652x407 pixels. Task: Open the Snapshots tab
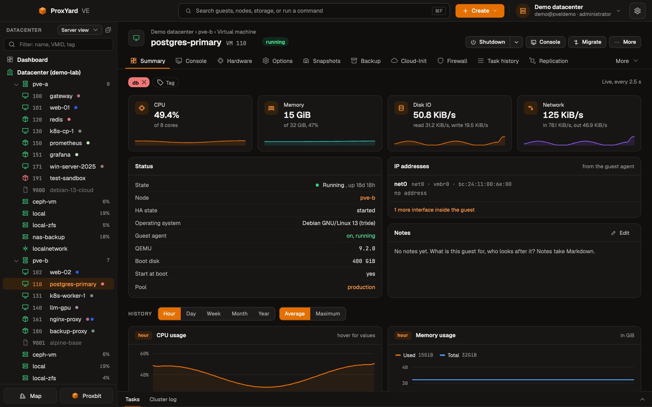click(322, 61)
